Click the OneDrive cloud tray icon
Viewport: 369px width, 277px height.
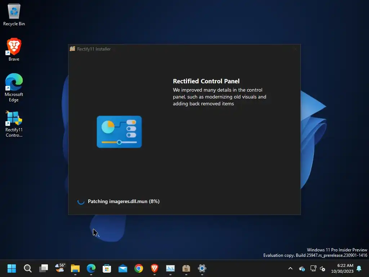tap(302, 268)
